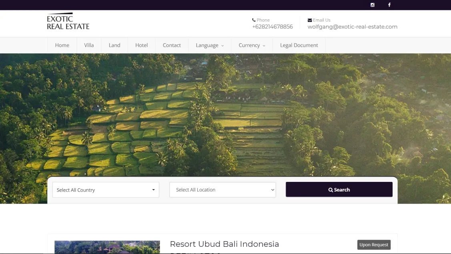Expand the Currency dropdown menu
Viewport: 451px width, 254px height.
[x=252, y=45]
